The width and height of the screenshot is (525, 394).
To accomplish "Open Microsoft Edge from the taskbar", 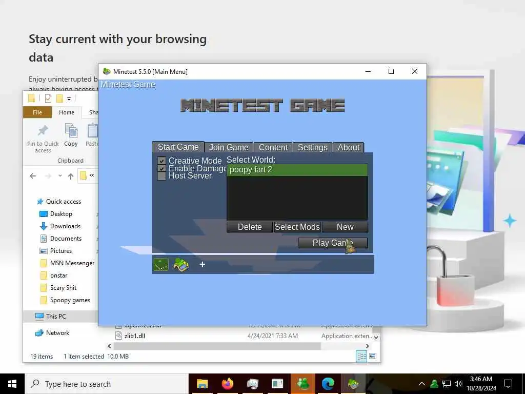I will click(328, 384).
